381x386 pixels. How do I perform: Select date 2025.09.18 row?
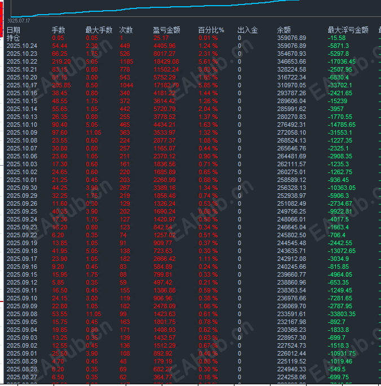click(x=22, y=251)
